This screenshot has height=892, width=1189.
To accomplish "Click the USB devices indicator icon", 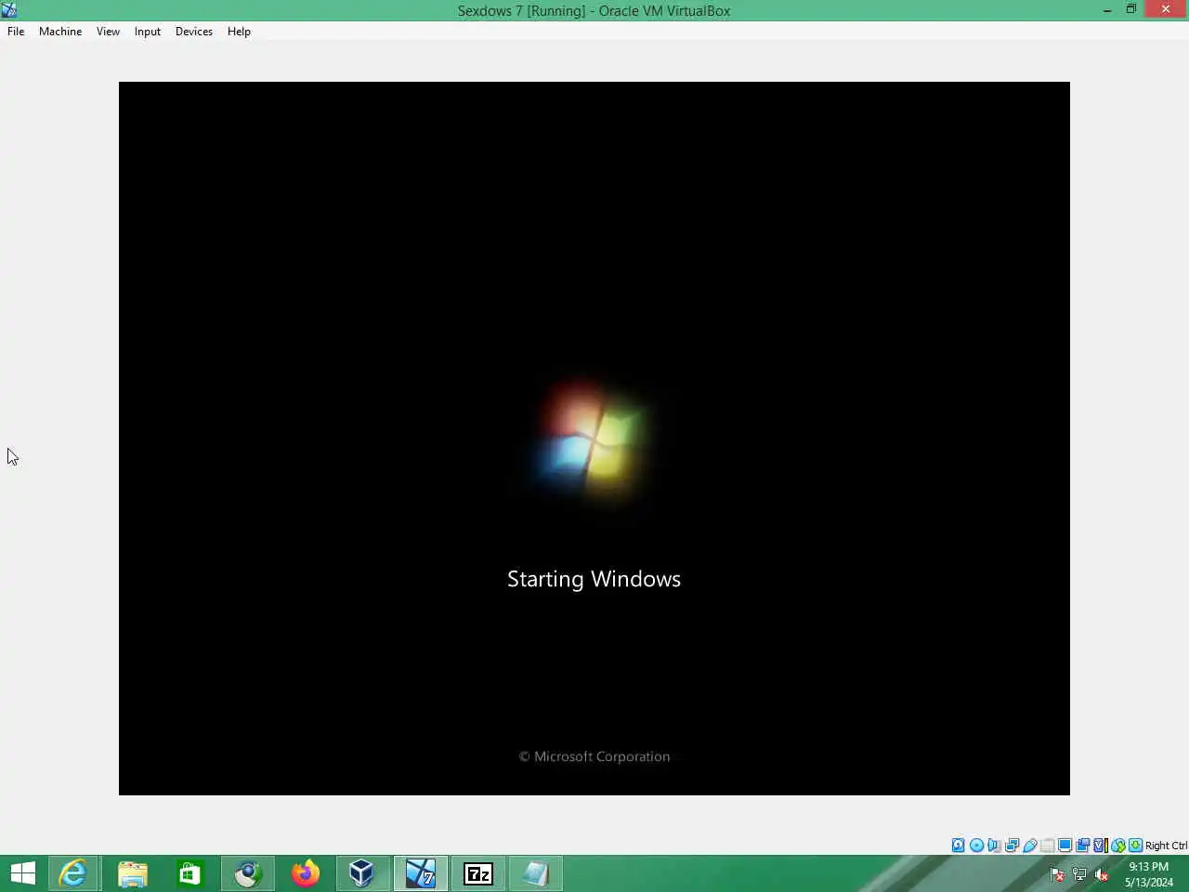I will (x=1029, y=846).
